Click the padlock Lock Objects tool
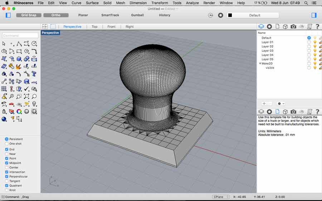The image size is (322, 201). [4, 111]
